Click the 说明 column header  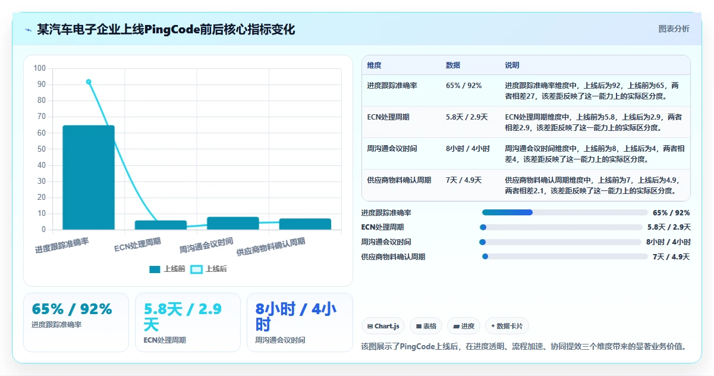tap(512, 65)
